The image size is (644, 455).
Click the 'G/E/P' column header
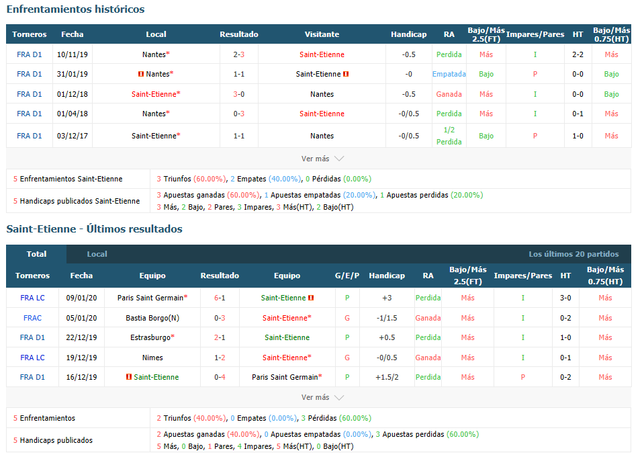pyautogui.click(x=347, y=276)
